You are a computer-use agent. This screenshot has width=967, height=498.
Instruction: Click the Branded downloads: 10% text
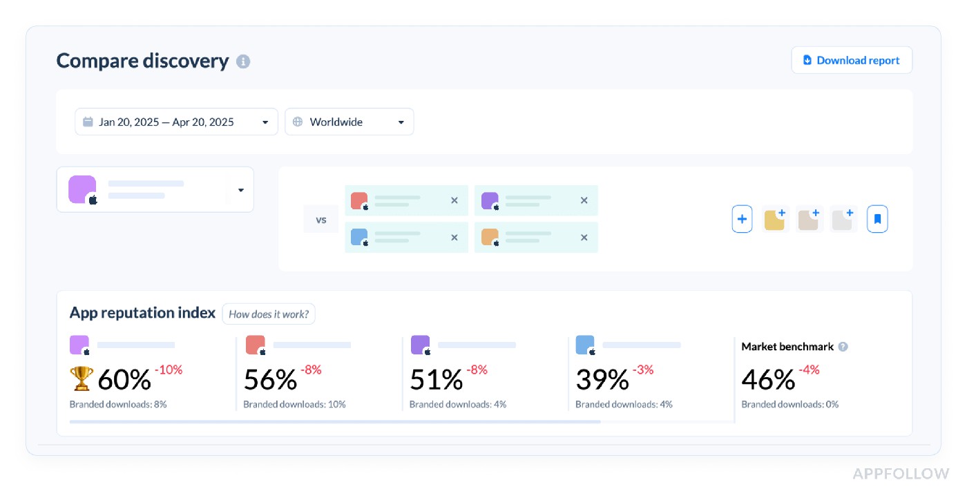tap(294, 404)
